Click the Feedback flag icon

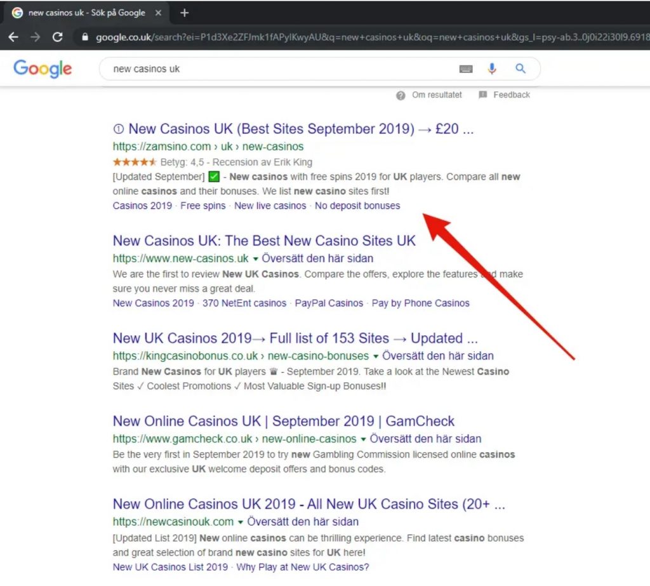pos(482,95)
